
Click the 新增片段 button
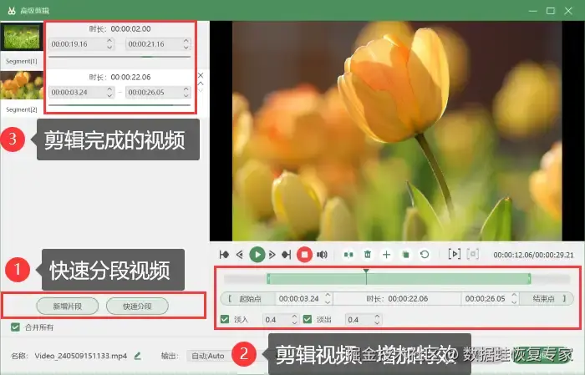(x=68, y=307)
